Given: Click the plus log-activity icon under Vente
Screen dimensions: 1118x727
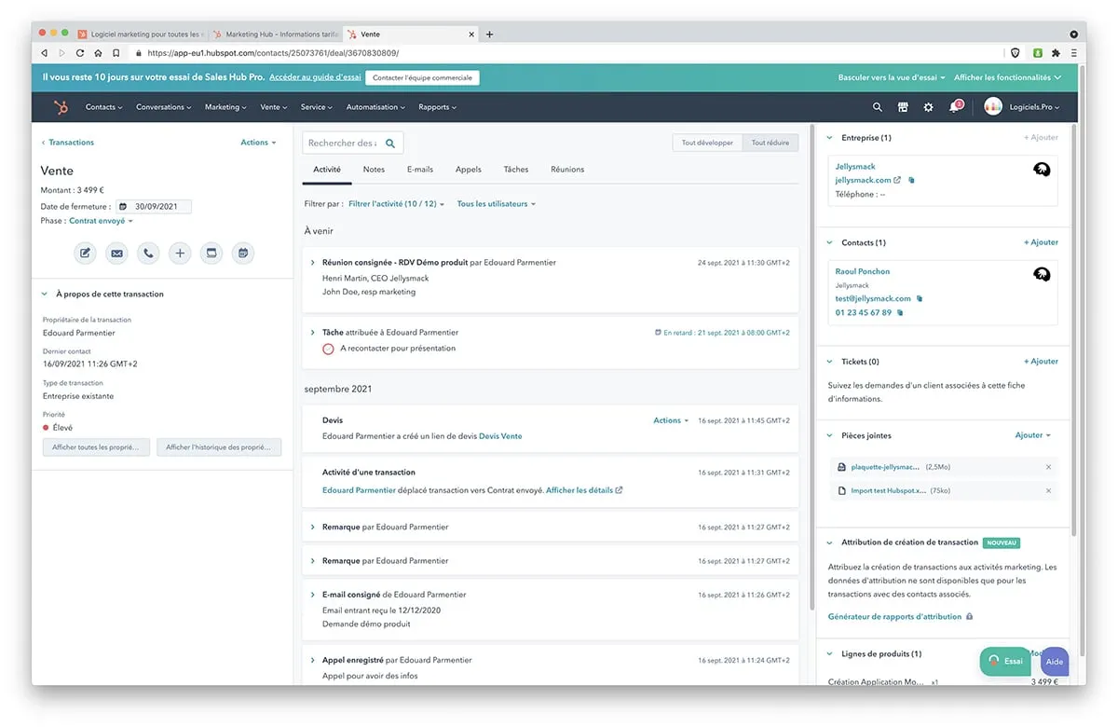Looking at the screenshot, I should point(180,253).
